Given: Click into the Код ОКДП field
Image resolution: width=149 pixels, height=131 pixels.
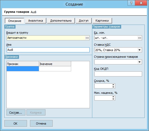Looking at the screenshot, I should 118,74.
